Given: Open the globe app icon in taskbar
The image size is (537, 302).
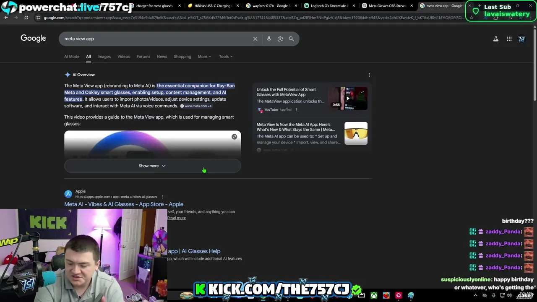Looking at the screenshot, I should pos(411,295).
